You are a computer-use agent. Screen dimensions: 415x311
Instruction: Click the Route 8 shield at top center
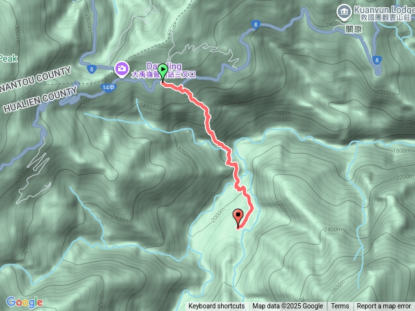pos(255,25)
